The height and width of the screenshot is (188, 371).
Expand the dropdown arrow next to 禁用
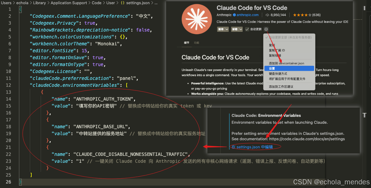coord(227,29)
